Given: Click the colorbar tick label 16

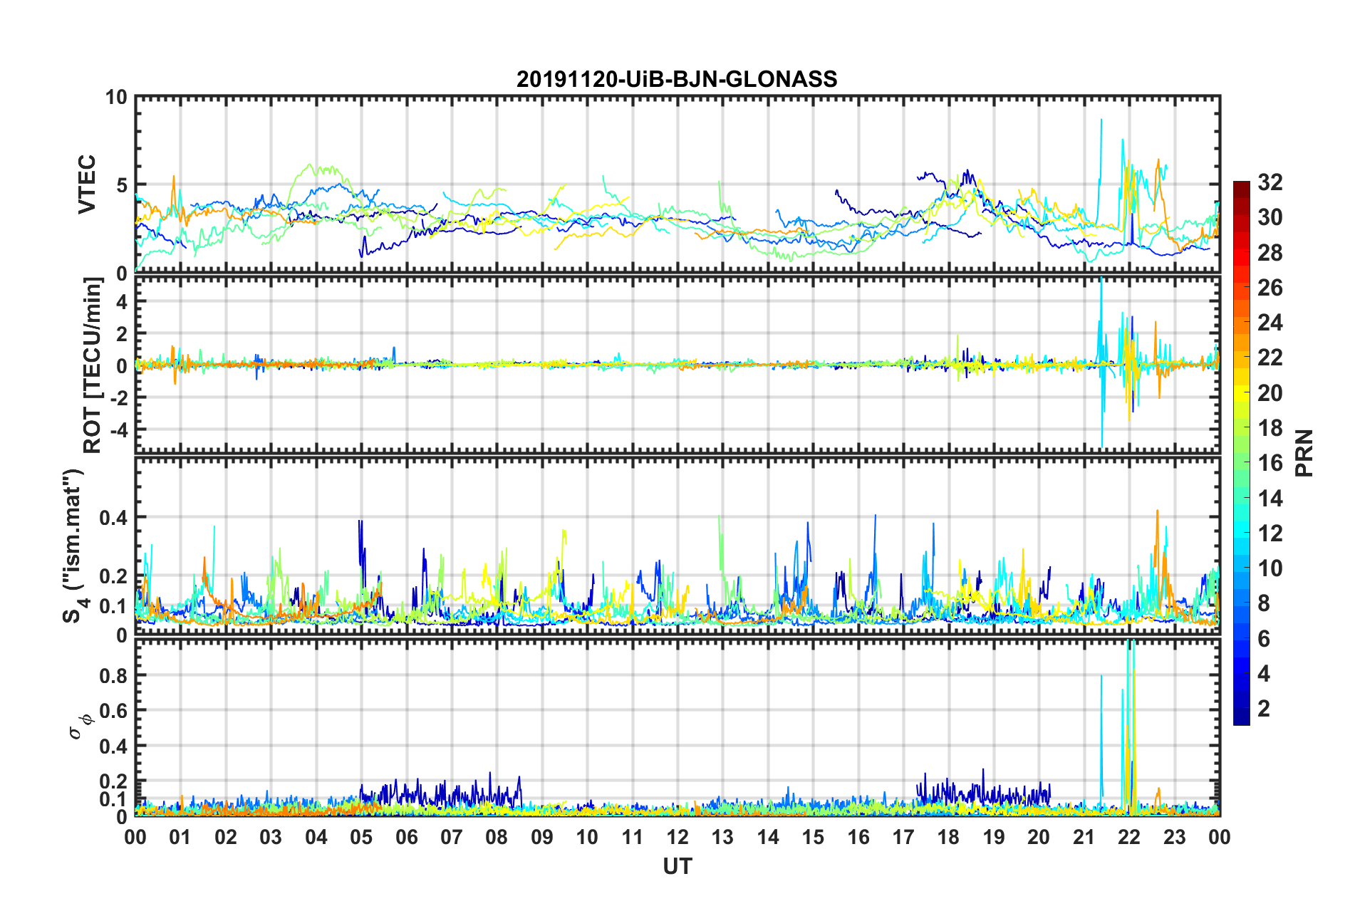Looking at the screenshot, I should click(1270, 463).
